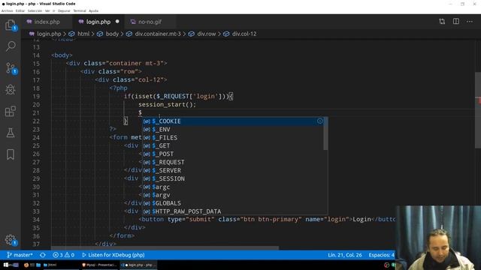Start Listen for XDebug (php)
This screenshot has width=481, height=270.
click(113, 255)
